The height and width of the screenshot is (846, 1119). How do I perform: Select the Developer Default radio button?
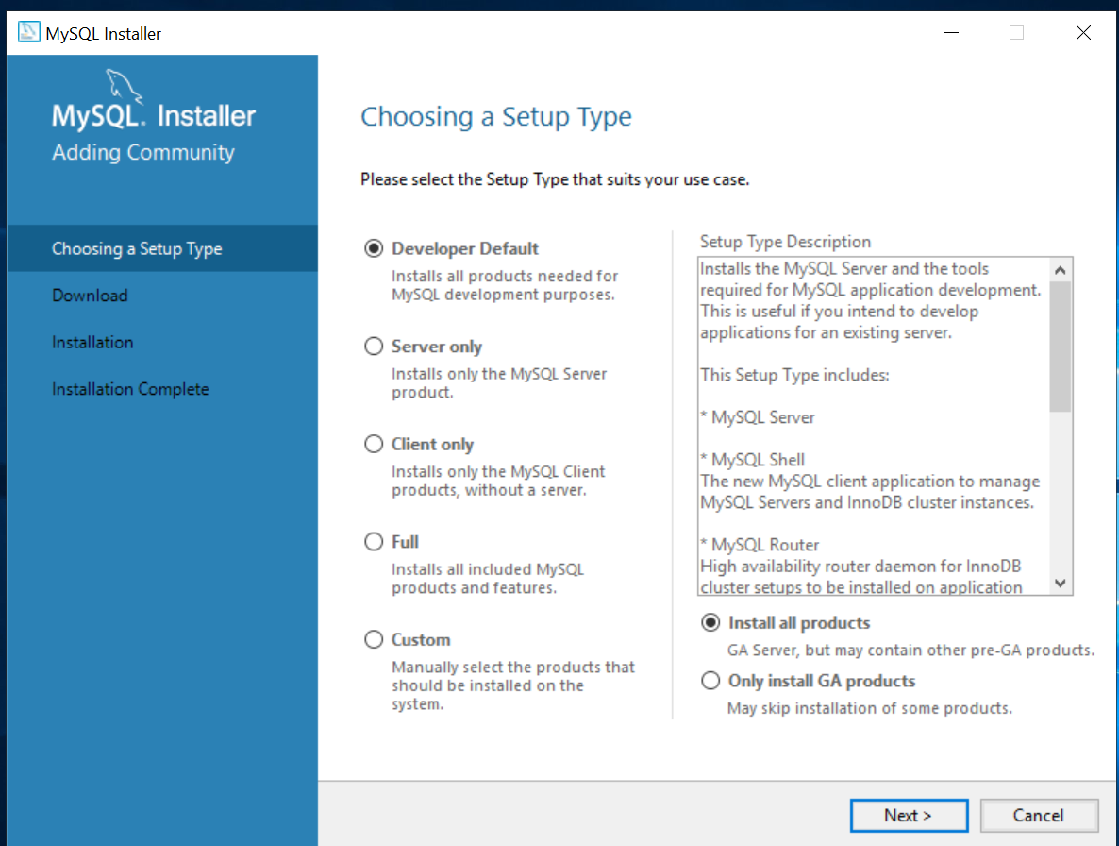374,248
